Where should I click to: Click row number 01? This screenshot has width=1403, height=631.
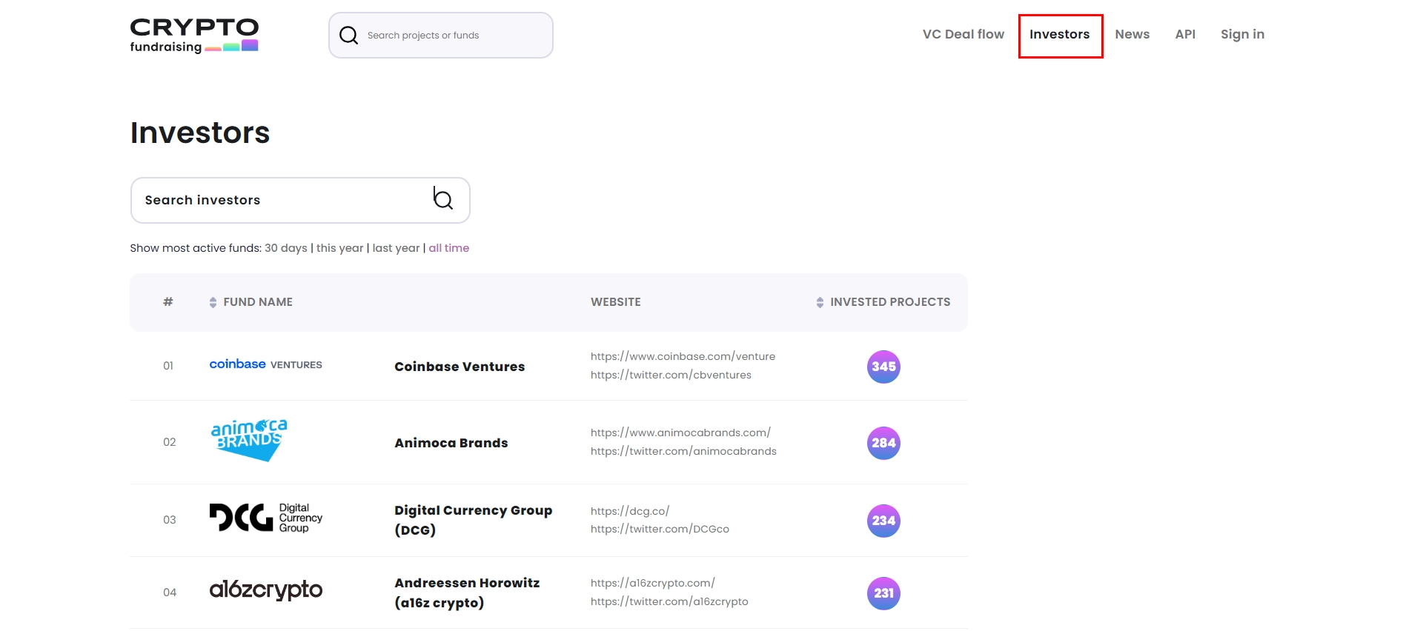tap(168, 366)
